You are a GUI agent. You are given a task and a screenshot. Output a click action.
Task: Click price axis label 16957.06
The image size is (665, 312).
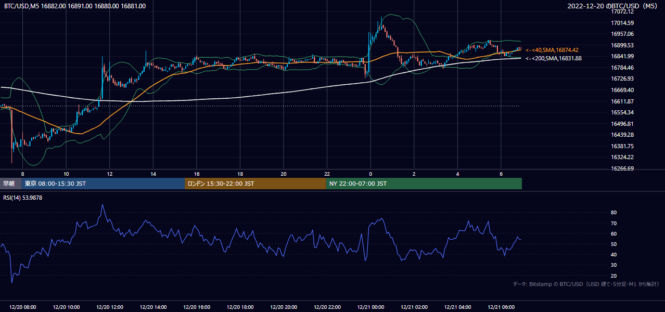[622, 34]
